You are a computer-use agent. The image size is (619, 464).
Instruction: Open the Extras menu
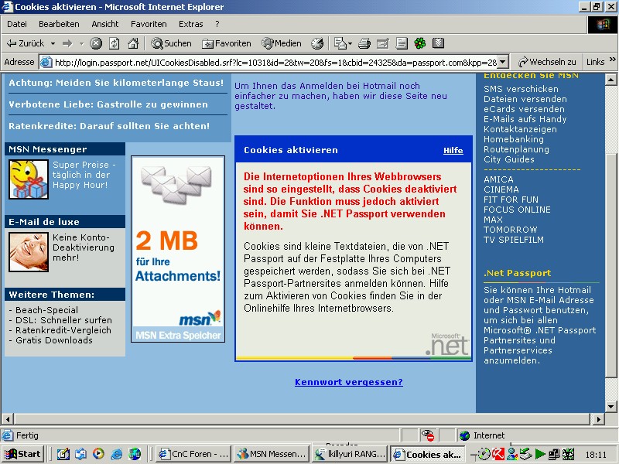pyautogui.click(x=190, y=24)
